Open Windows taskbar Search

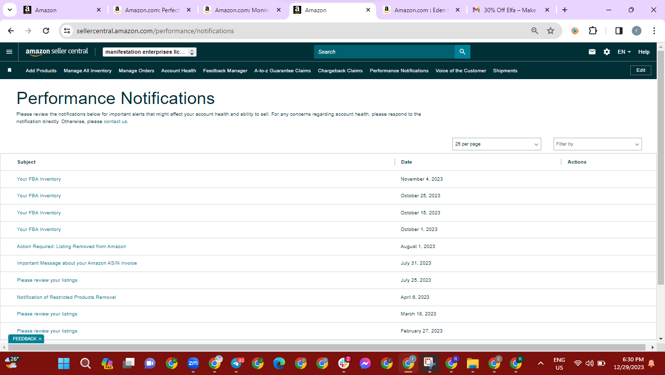click(86, 363)
